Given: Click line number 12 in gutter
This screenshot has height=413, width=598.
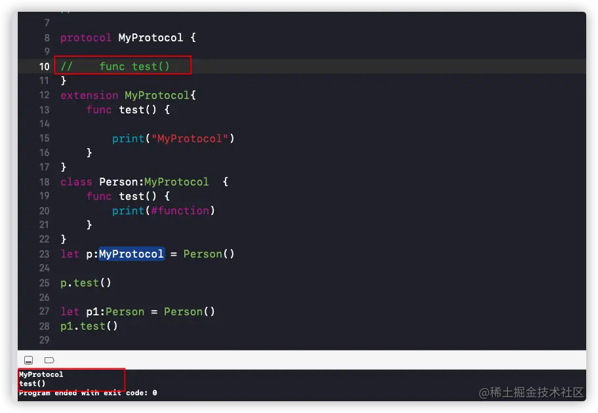Looking at the screenshot, I should 44,95.
